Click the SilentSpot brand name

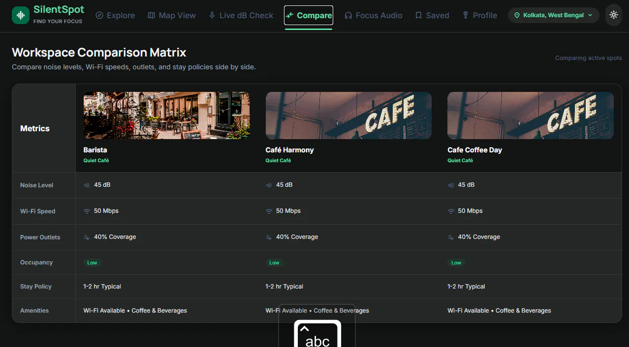click(59, 10)
